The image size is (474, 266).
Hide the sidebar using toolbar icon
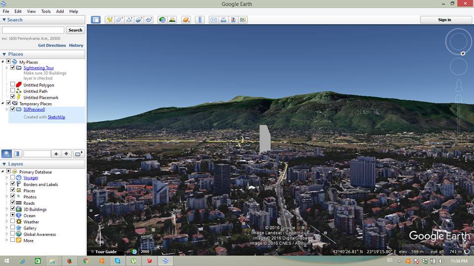pyautogui.click(x=95, y=20)
